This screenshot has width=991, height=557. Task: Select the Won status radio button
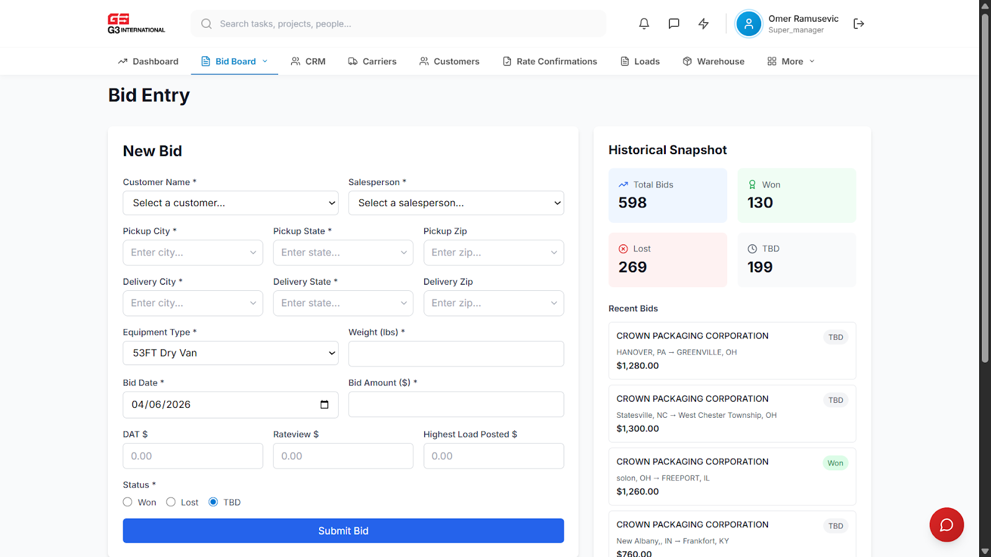click(x=128, y=502)
